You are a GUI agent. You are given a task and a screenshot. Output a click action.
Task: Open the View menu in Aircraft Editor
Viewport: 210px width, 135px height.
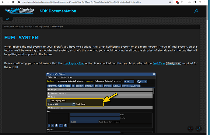click(70, 77)
